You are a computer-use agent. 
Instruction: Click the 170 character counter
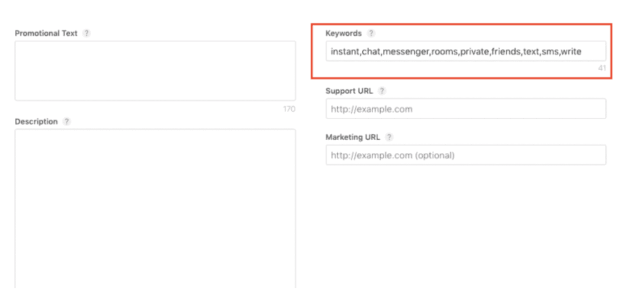289,109
